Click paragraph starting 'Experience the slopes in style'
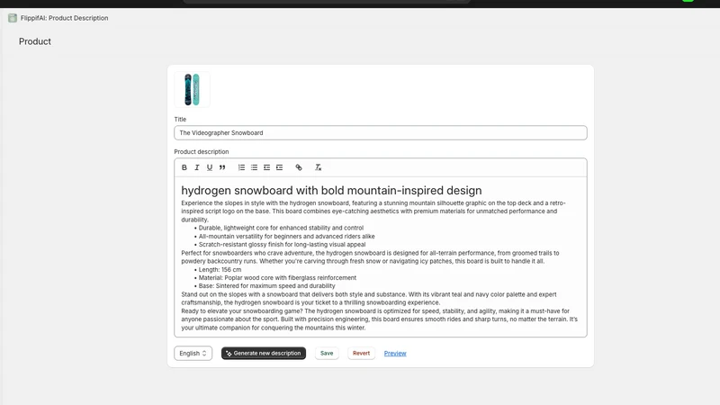720x405 pixels. (373, 211)
